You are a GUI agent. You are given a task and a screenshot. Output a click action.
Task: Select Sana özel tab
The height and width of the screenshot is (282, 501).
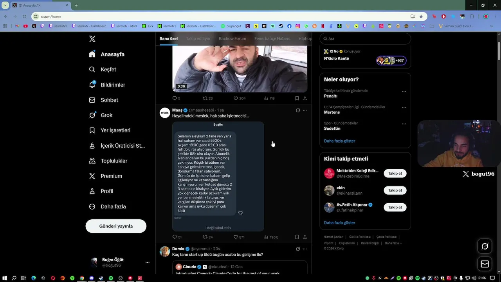169,38
